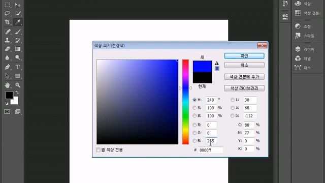The height and width of the screenshot is (183, 325).
Task: Select the Healing Brush tool
Action: click(7, 32)
